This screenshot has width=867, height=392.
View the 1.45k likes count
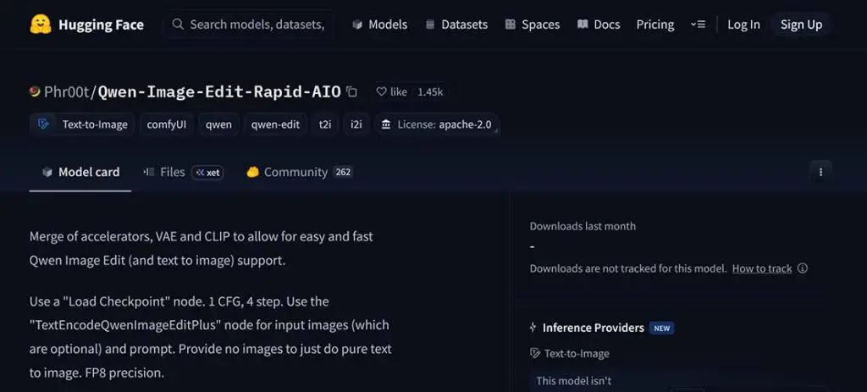(429, 91)
